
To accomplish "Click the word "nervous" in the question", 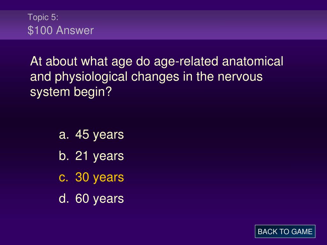I will (240, 77).
